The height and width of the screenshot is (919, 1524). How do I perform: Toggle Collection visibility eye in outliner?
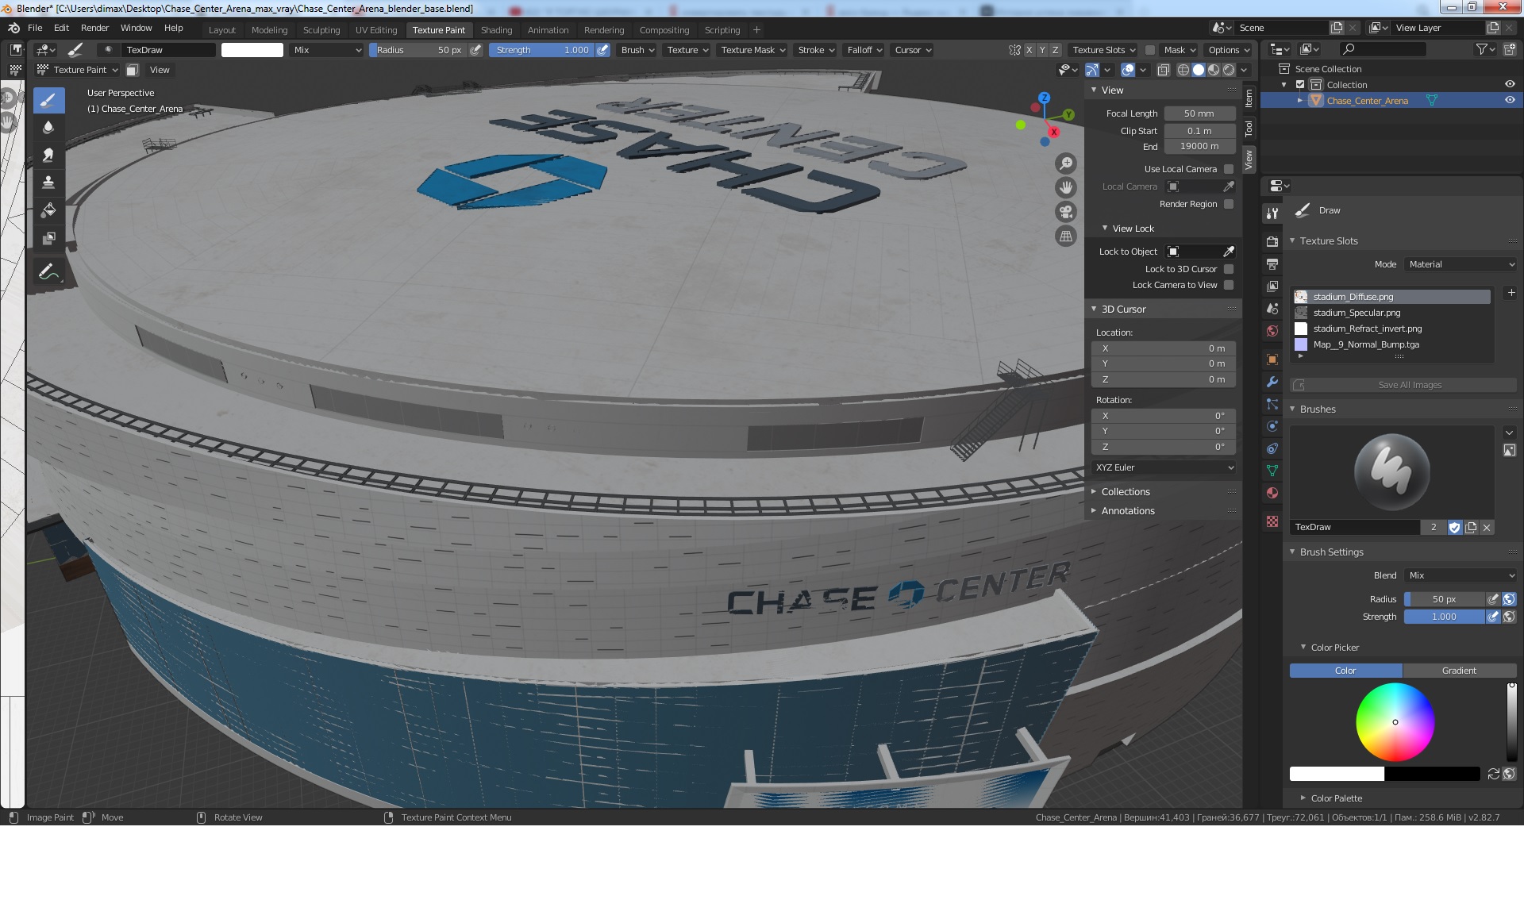[1510, 85]
